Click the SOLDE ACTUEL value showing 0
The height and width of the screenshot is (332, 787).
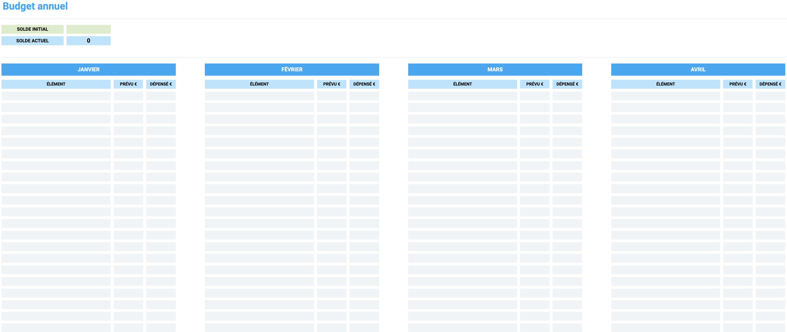pos(89,41)
